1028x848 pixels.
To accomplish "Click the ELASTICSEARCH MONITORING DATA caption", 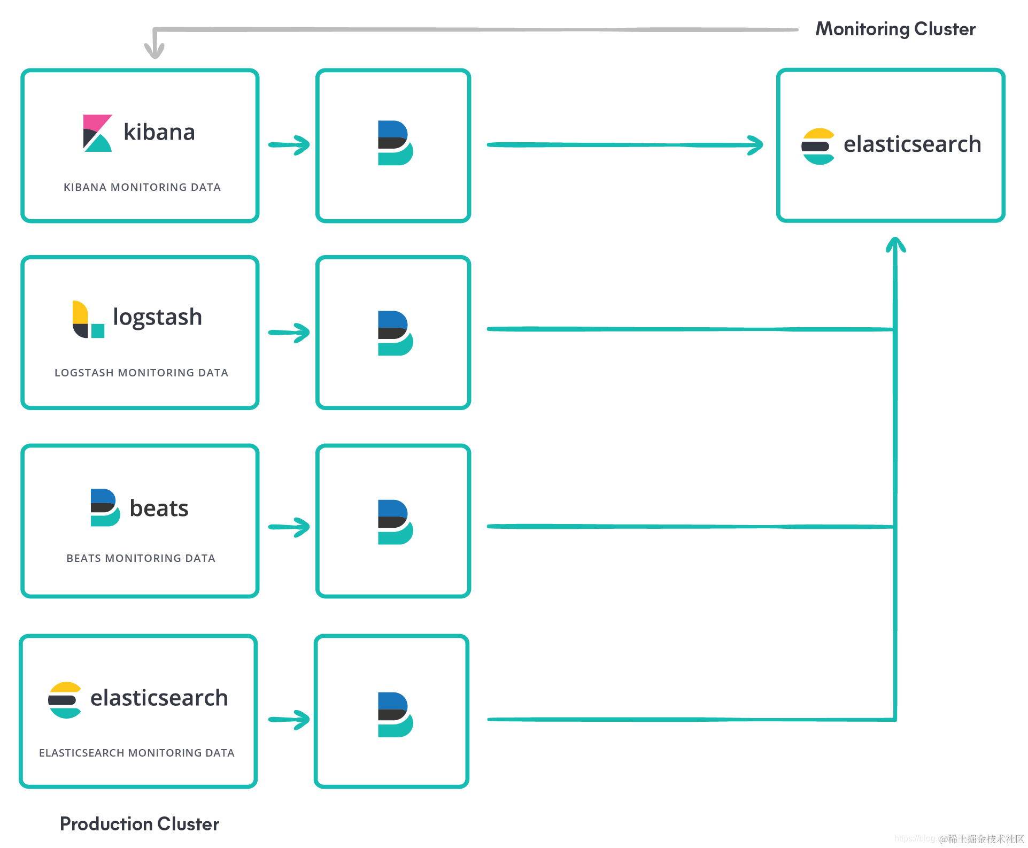I will point(136,753).
